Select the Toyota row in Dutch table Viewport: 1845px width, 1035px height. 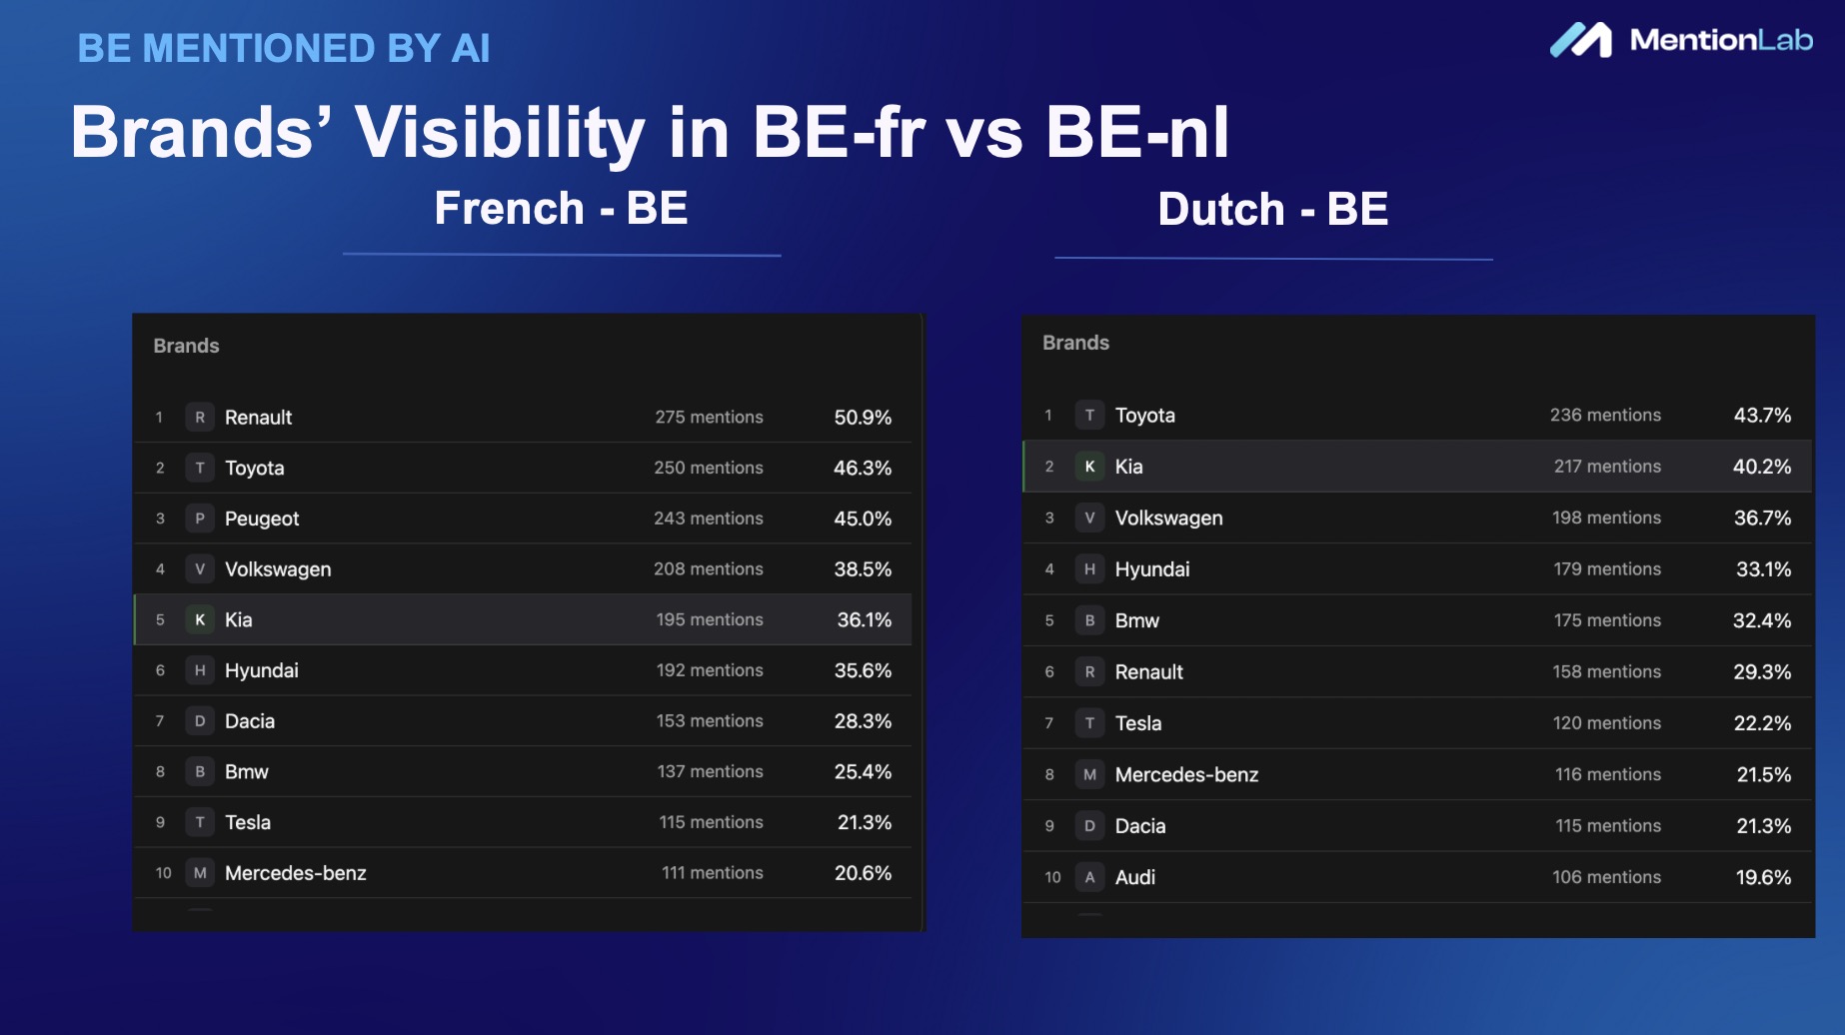(x=1417, y=415)
